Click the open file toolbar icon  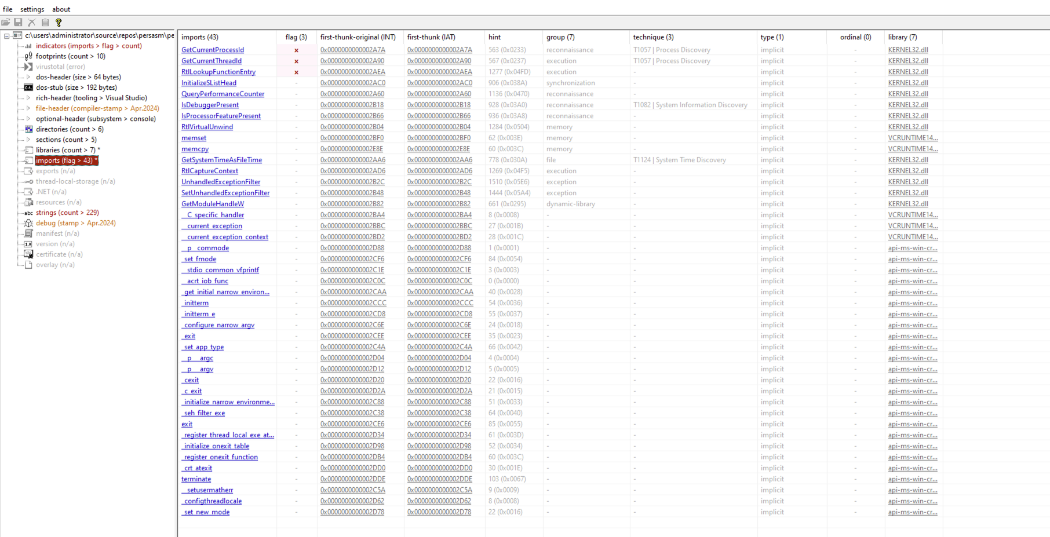[x=6, y=23]
